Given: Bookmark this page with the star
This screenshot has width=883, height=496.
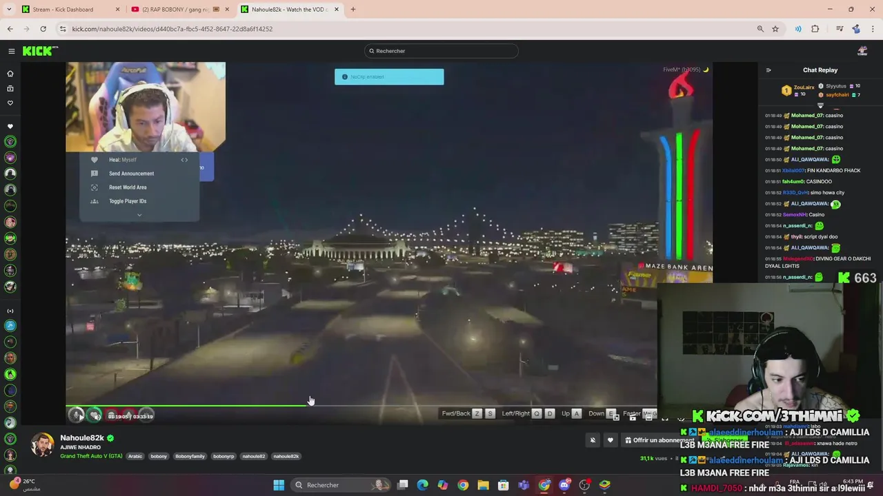Looking at the screenshot, I should (x=775, y=29).
